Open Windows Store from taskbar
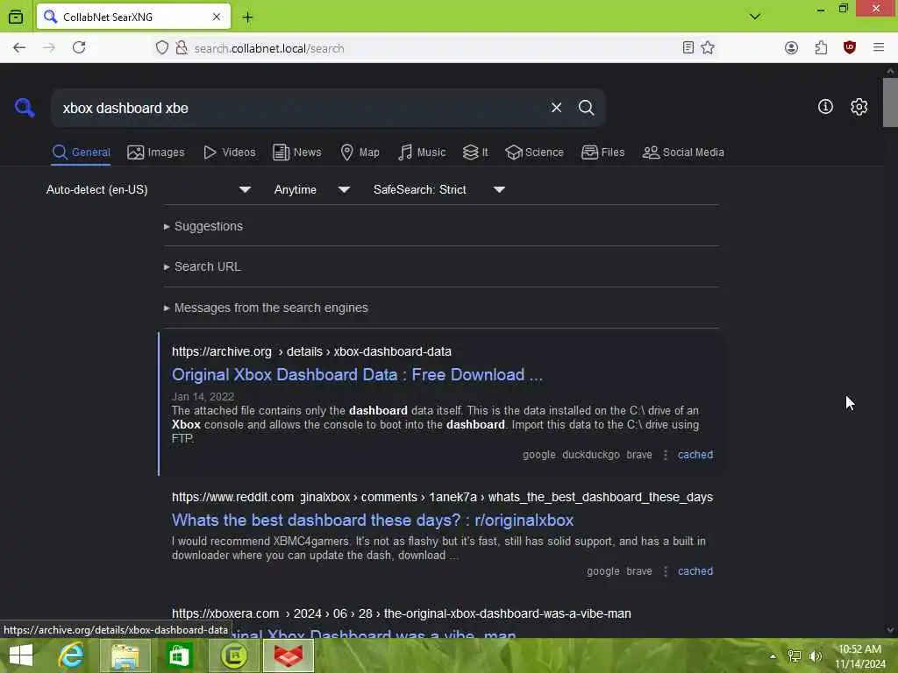 179,655
